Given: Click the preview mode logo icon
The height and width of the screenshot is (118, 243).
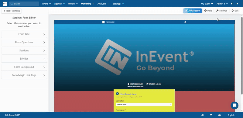Looking at the screenshot, I should (103, 22).
